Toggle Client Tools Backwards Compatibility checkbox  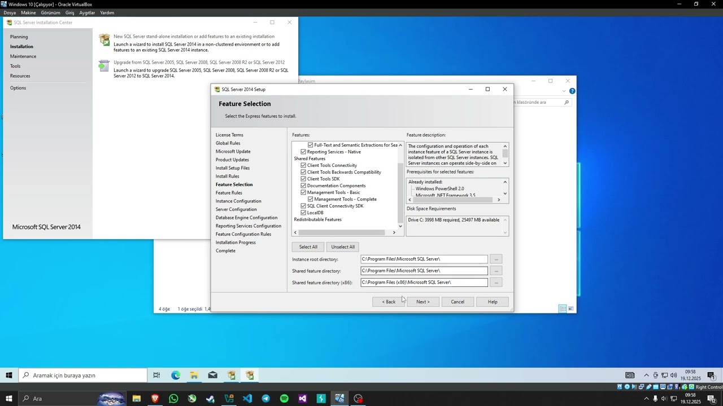(x=303, y=172)
